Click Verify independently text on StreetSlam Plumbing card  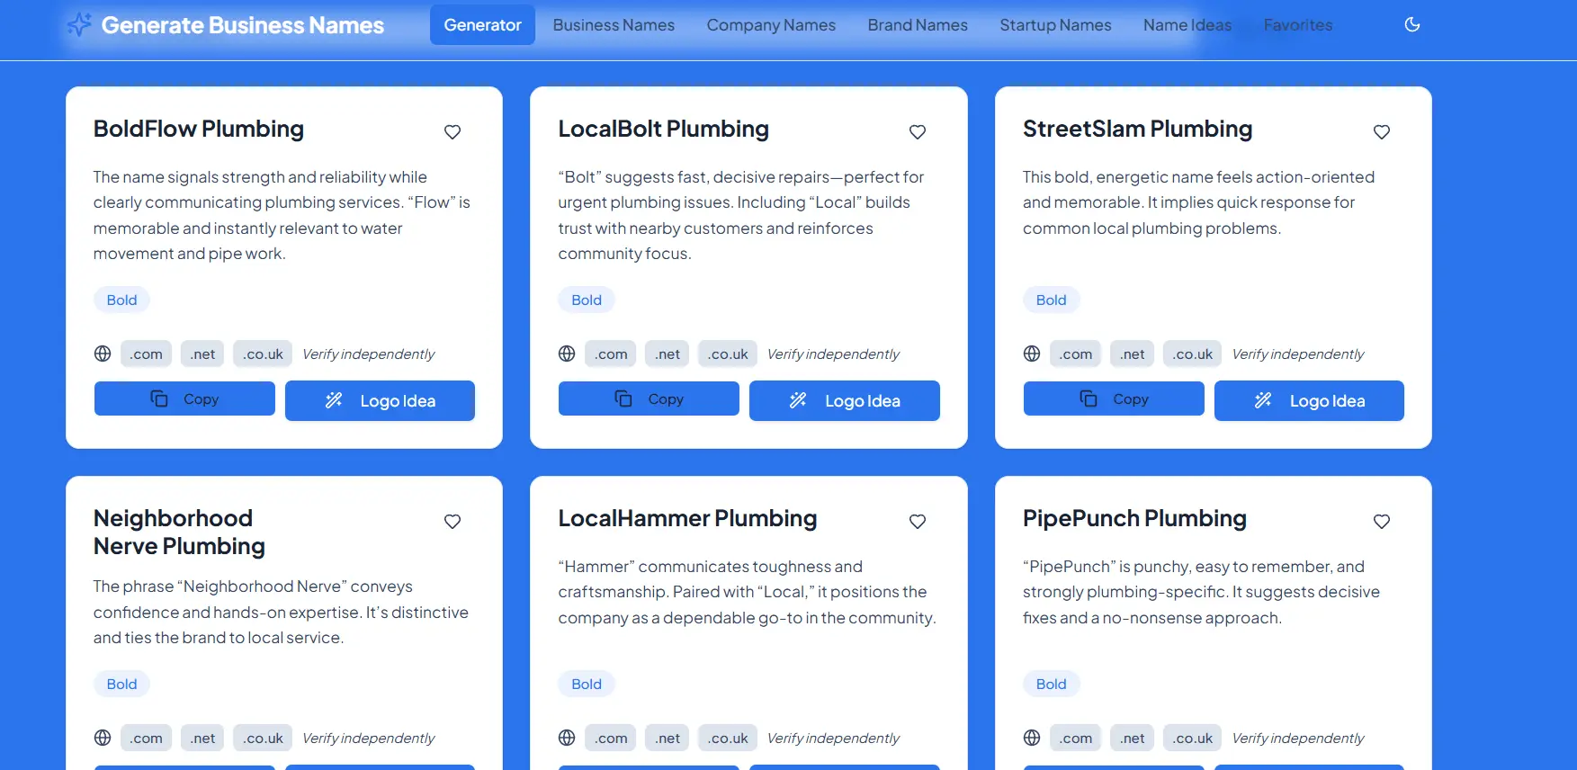point(1297,354)
